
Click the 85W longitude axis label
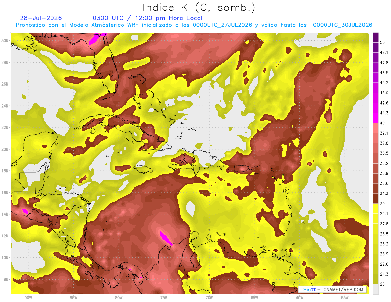[73, 298]
